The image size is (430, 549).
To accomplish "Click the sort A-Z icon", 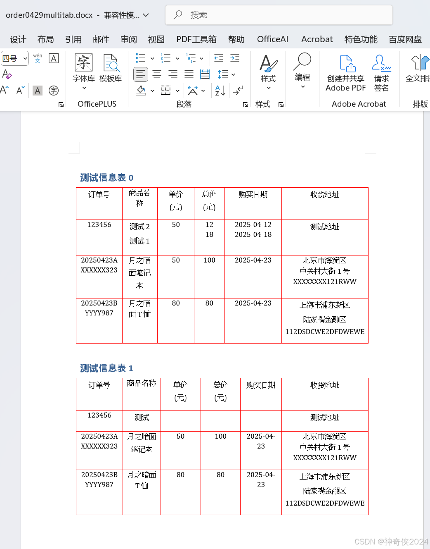I will (x=220, y=90).
